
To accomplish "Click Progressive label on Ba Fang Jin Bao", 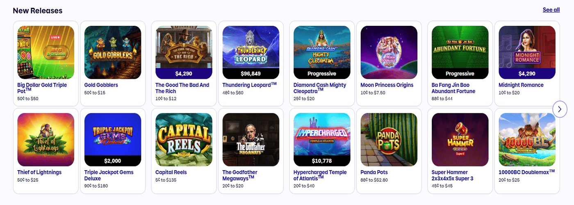I will point(460,74).
